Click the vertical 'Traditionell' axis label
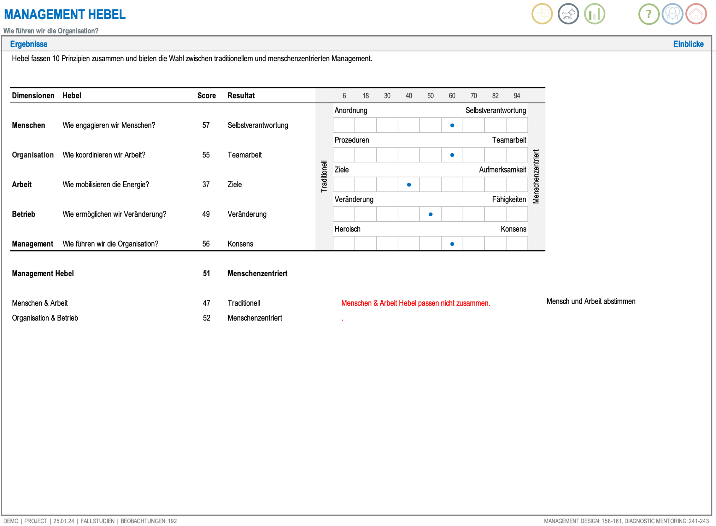This screenshot has width=716, height=526. (x=324, y=177)
